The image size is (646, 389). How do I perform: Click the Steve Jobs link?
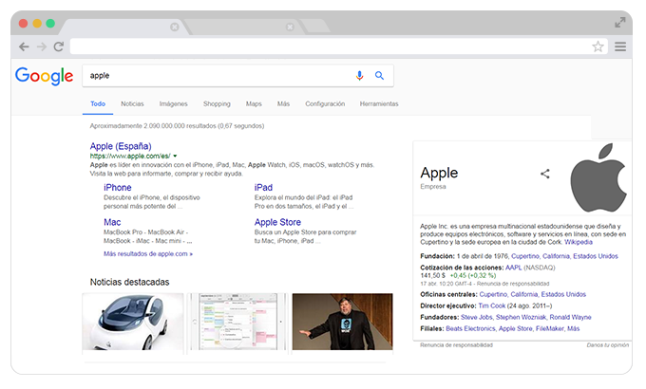pyautogui.click(x=477, y=318)
